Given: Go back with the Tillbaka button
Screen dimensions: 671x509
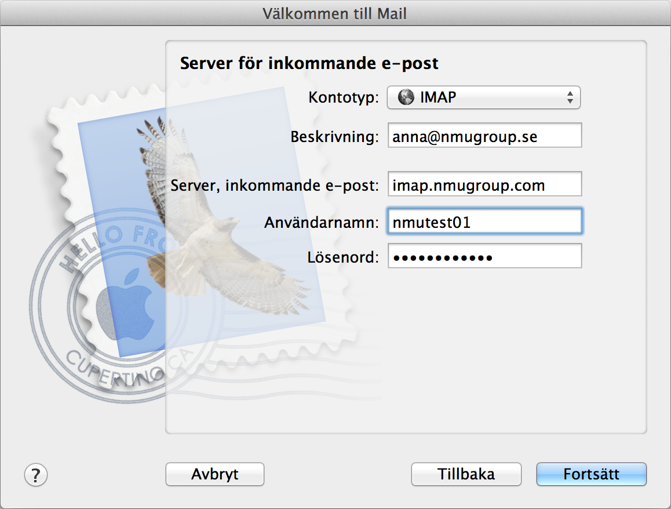Looking at the screenshot, I should pyautogui.click(x=466, y=474).
